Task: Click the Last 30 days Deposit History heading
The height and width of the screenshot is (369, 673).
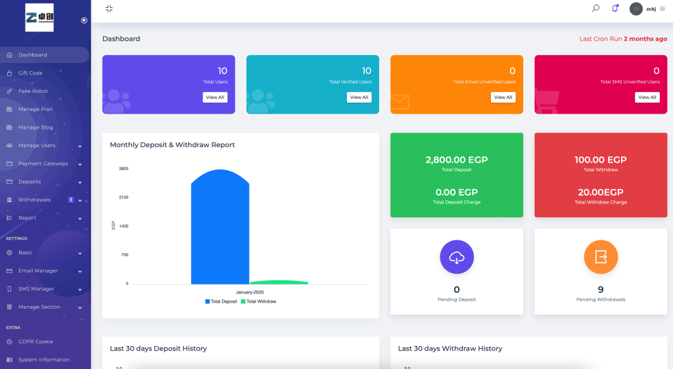Action: (x=158, y=349)
